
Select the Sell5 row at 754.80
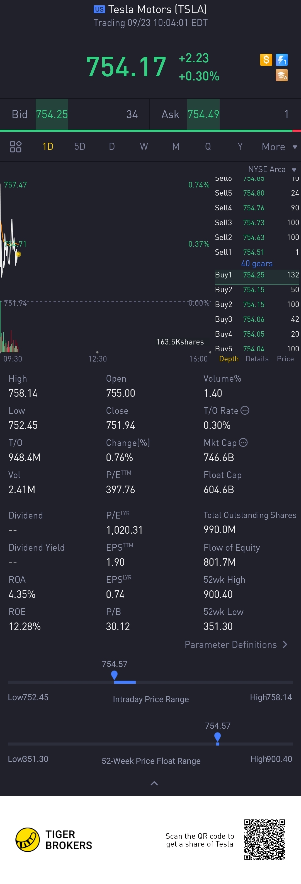(257, 193)
